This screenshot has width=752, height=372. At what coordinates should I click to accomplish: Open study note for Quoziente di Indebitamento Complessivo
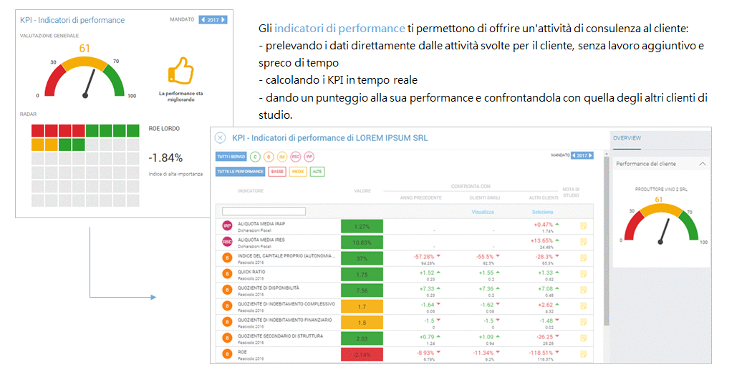584,306
